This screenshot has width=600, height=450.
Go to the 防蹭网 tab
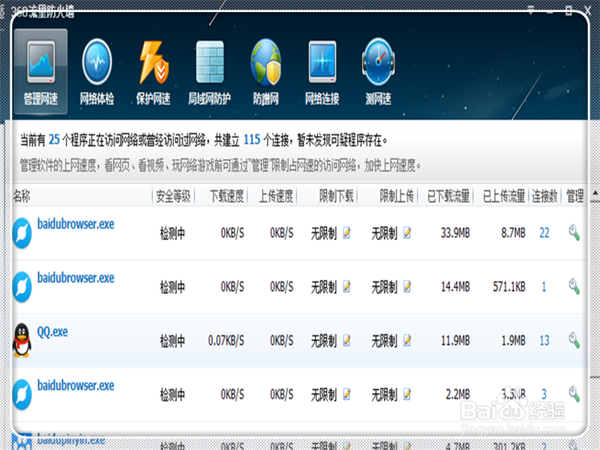(x=265, y=71)
